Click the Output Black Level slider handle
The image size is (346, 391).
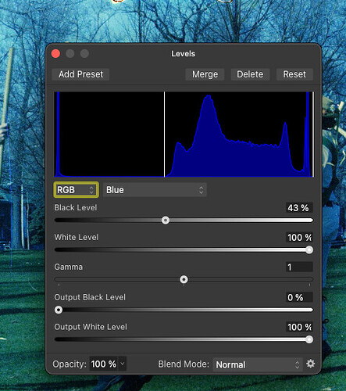tap(59, 310)
